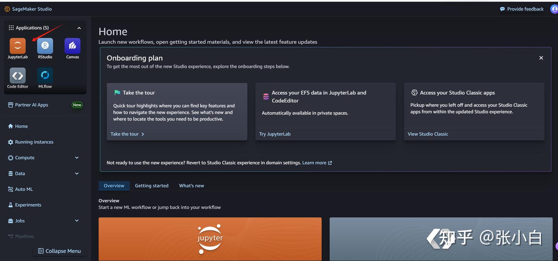Expand the Compute menu
Viewport: 558px width, 261px height.
[x=77, y=158]
